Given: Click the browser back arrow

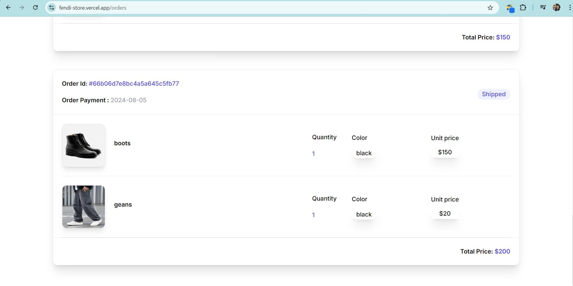Looking at the screenshot, I should (x=8, y=8).
